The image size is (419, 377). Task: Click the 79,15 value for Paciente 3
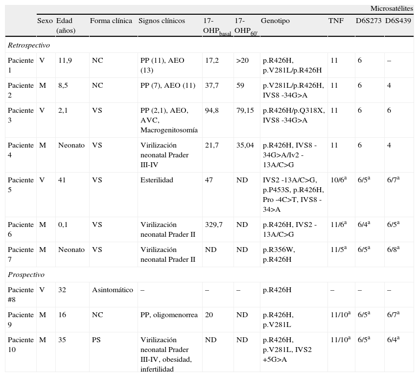coord(245,110)
